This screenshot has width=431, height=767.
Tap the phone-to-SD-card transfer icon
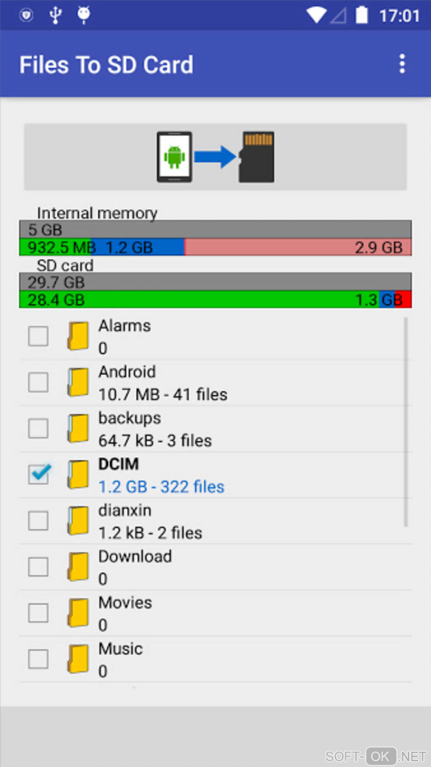(215, 157)
